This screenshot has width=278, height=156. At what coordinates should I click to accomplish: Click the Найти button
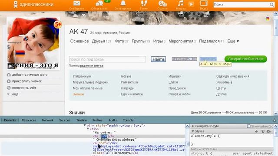coord(158,59)
